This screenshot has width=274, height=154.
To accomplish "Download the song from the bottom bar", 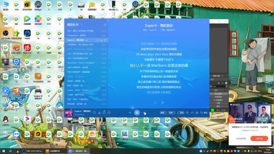I will pos(99,112).
